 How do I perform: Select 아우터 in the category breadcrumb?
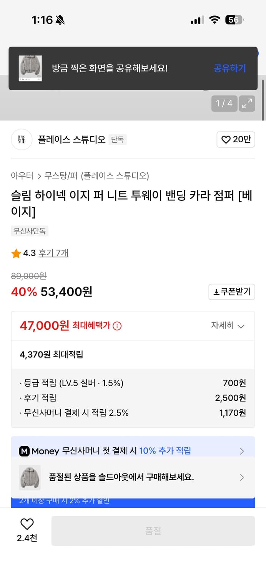click(x=22, y=175)
